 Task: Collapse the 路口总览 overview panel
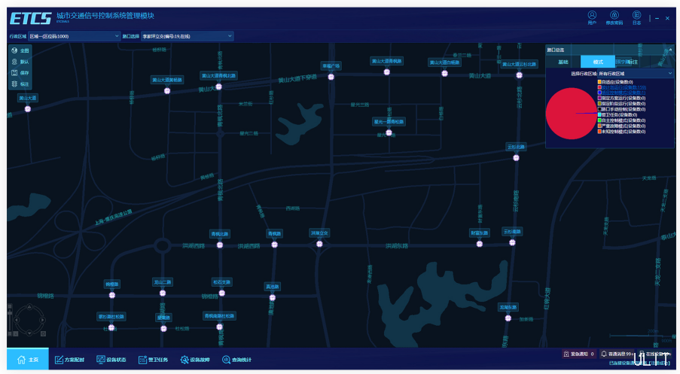670,50
